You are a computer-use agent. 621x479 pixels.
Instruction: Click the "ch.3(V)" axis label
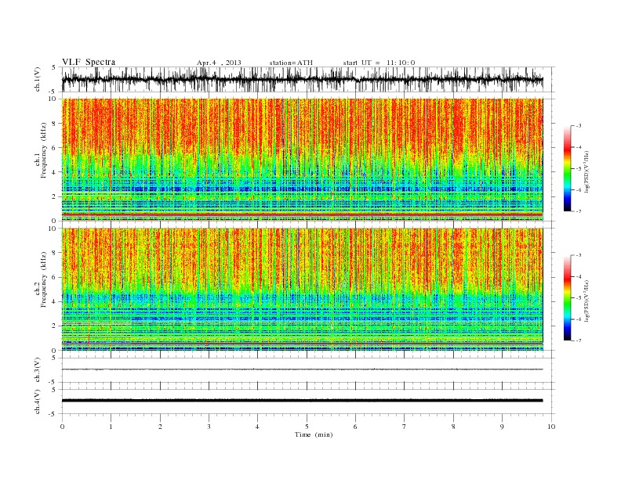point(38,370)
